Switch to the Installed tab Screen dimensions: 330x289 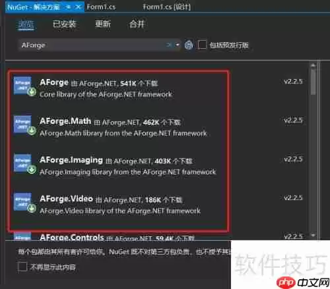64,24
